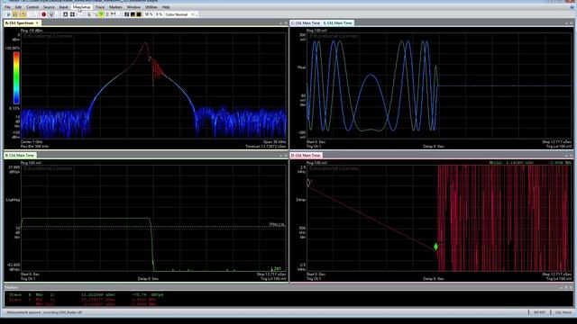577x324 pixels.
Task: Click 'Stop 12.717 uSec' in trace B
Action: (271, 274)
